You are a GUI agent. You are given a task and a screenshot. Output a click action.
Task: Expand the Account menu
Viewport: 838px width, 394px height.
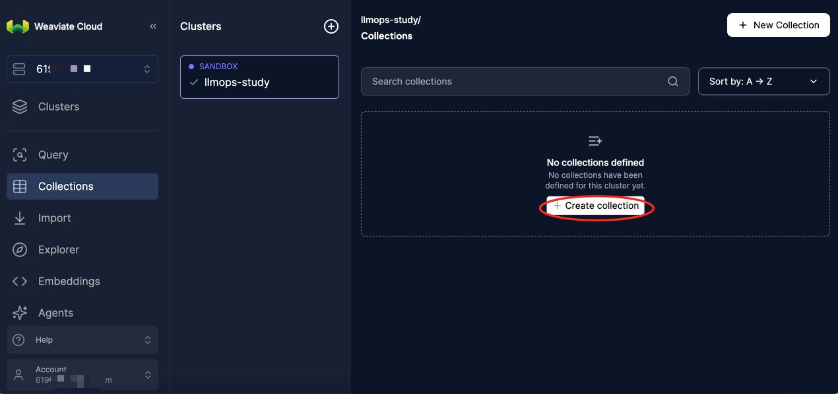[x=82, y=374]
